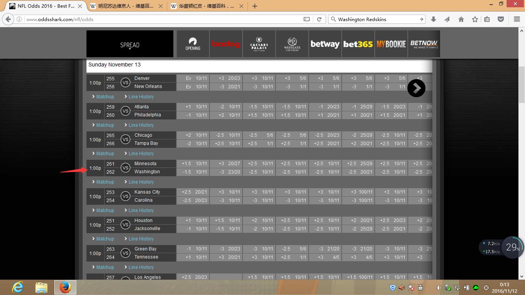The image size is (525, 295).
Task: Reload the page with the refresh icon
Action: 319,19
